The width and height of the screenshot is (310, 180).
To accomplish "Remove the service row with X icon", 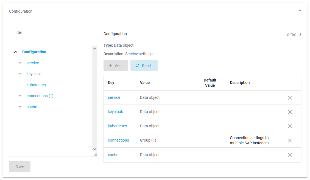I will coord(290,98).
